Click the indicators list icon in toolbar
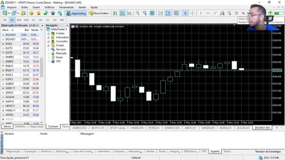 [176, 13]
